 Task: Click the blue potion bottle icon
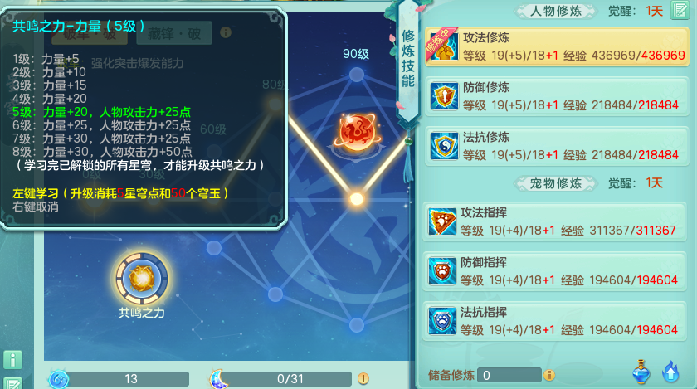tap(641, 372)
